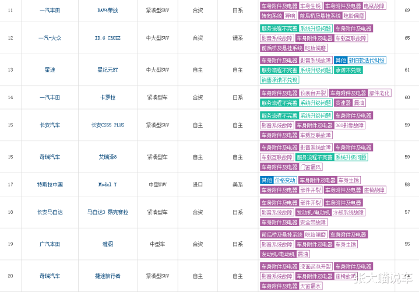
Task: Open the 艾瑞泽8 model link
Action: coord(107,157)
